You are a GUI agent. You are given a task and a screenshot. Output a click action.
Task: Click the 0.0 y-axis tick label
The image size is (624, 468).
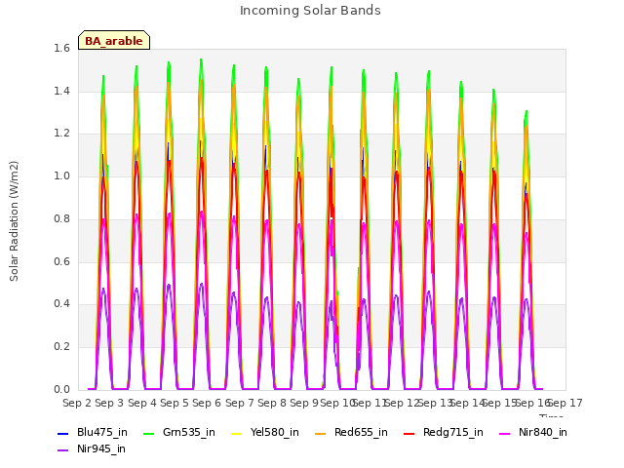[61, 389]
